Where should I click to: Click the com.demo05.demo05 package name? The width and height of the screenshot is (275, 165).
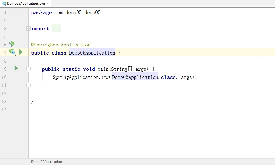tap(78, 12)
